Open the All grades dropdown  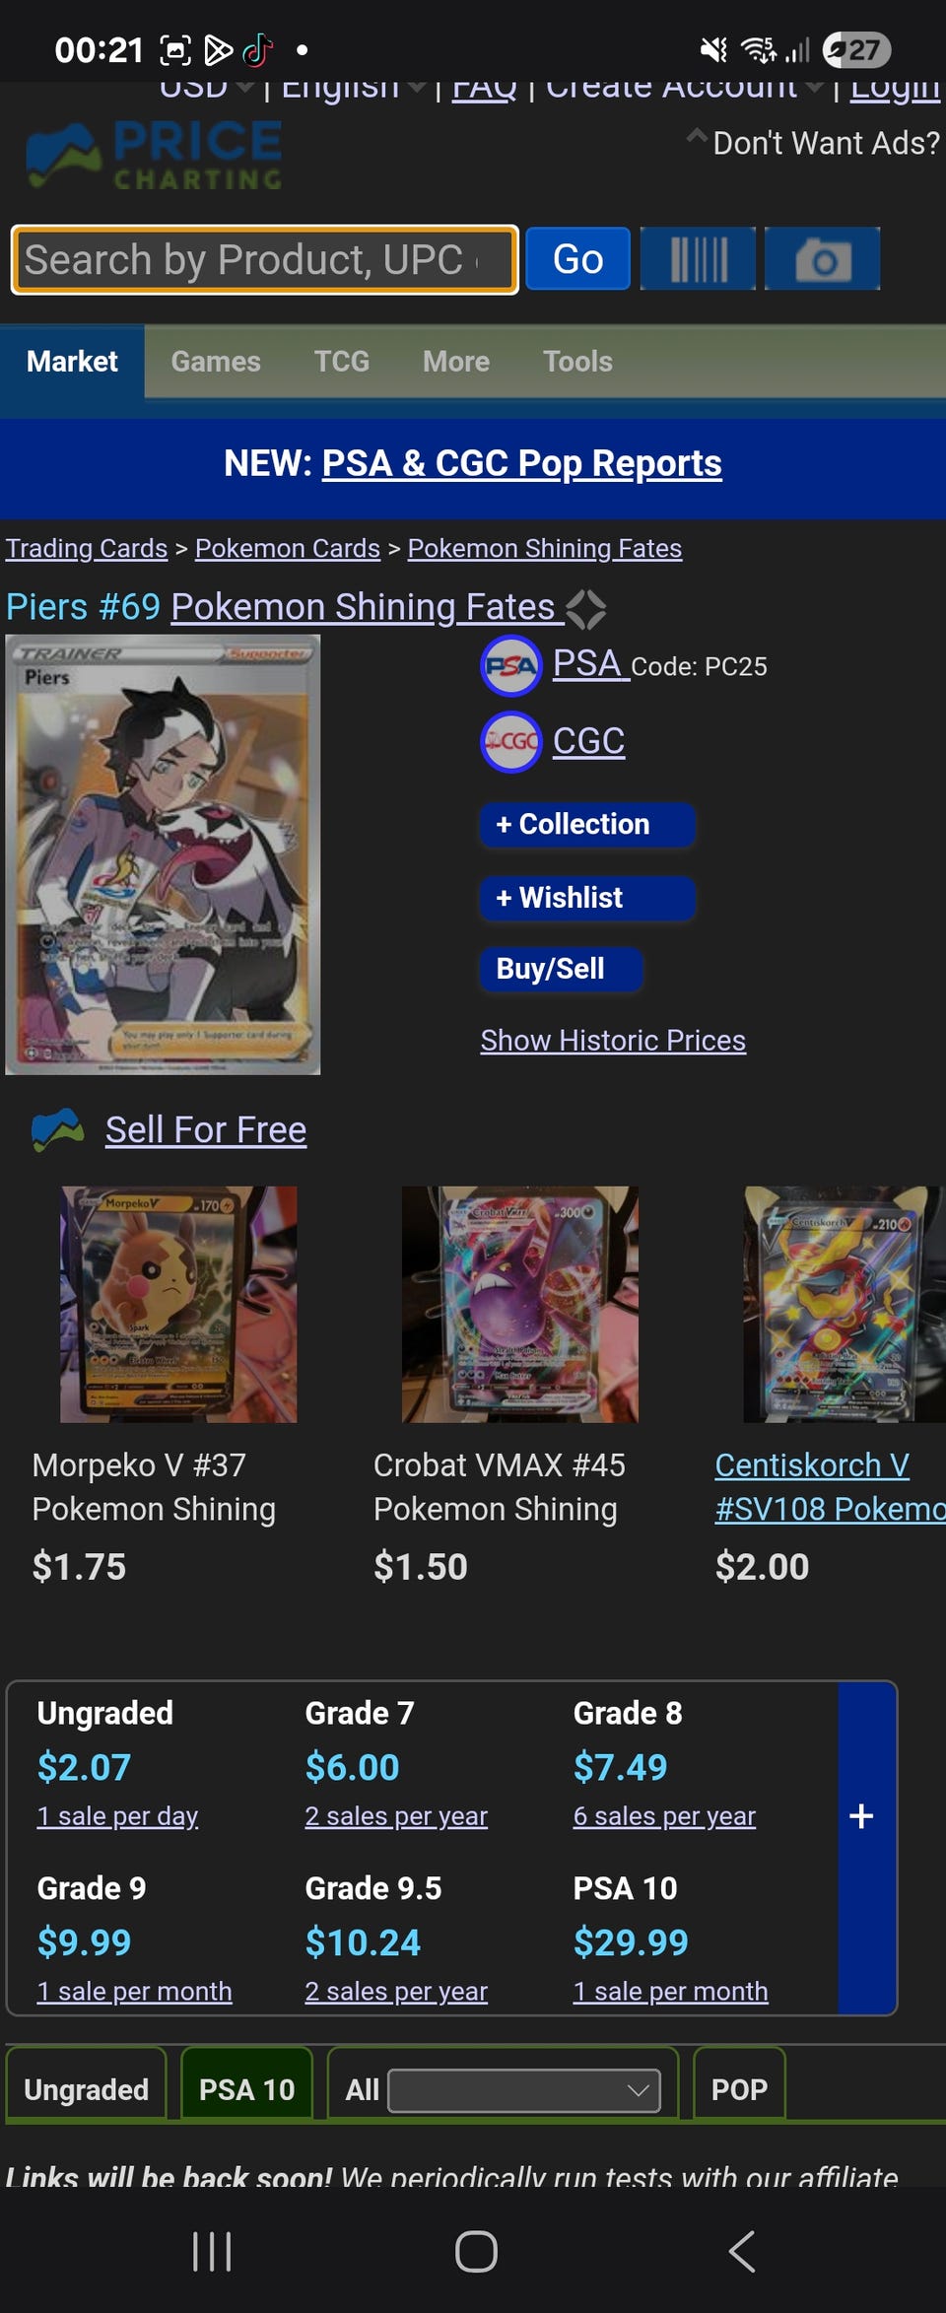coord(524,2090)
